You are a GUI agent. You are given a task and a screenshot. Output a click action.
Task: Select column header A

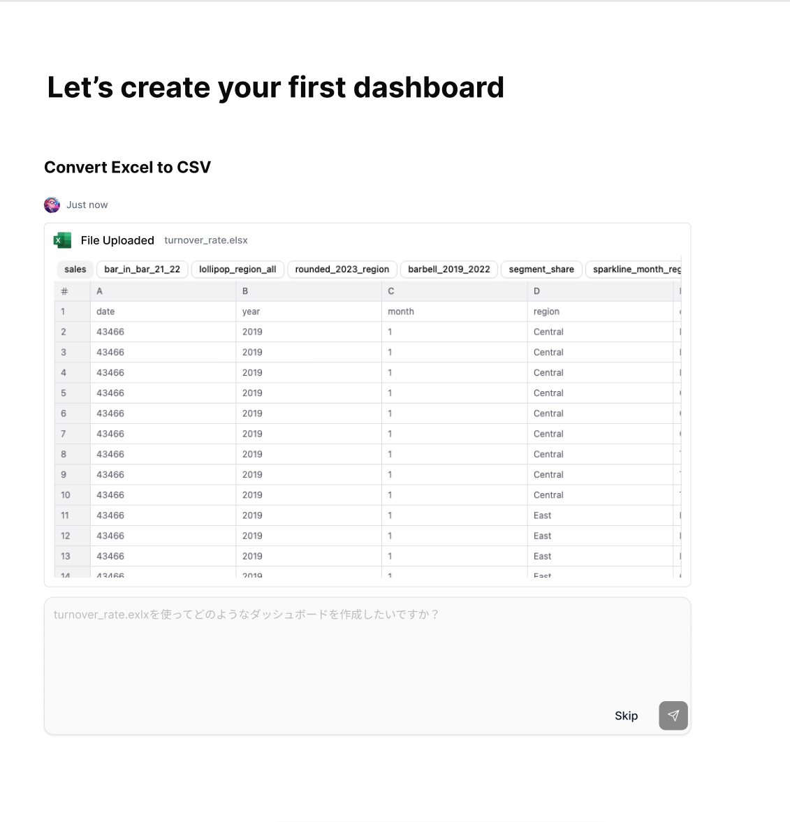tap(99, 291)
